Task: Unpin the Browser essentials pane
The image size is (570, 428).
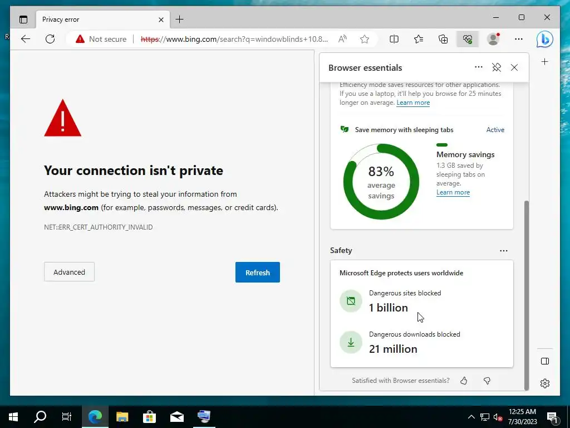Action: click(497, 67)
